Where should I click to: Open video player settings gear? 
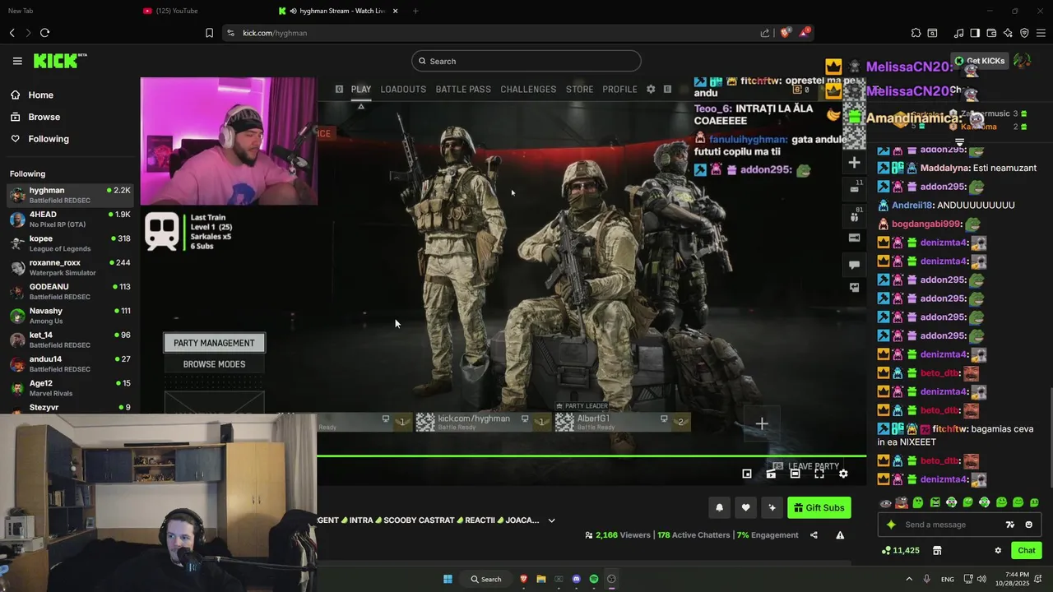click(x=843, y=474)
